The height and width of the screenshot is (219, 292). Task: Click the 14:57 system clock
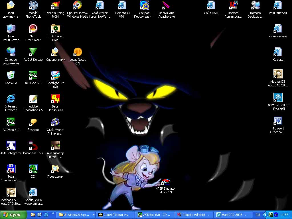coord(284,215)
